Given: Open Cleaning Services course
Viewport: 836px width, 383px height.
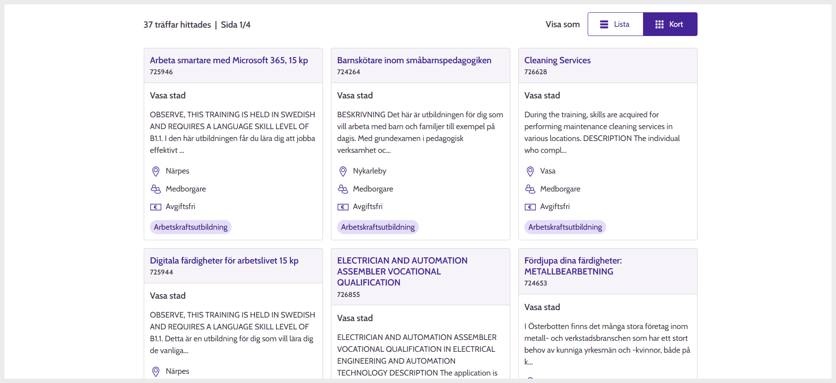Looking at the screenshot, I should tap(557, 60).
